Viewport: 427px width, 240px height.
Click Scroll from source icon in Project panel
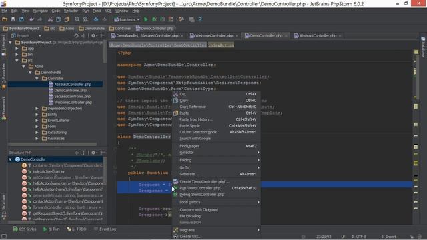tap(76, 35)
